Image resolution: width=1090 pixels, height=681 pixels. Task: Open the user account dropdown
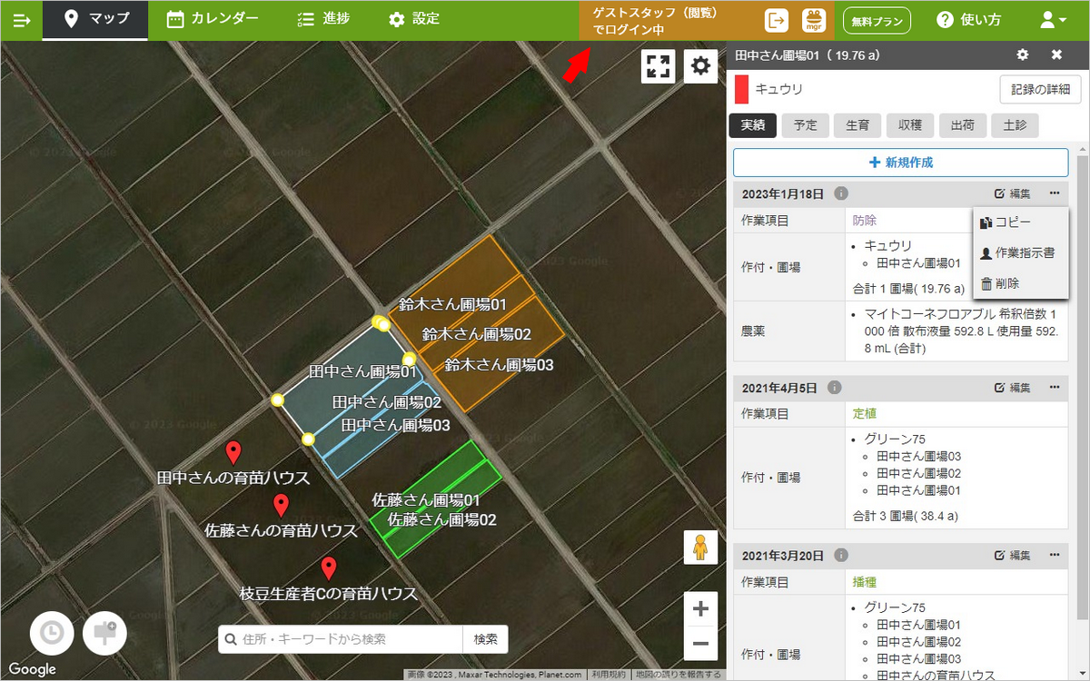point(1053,19)
